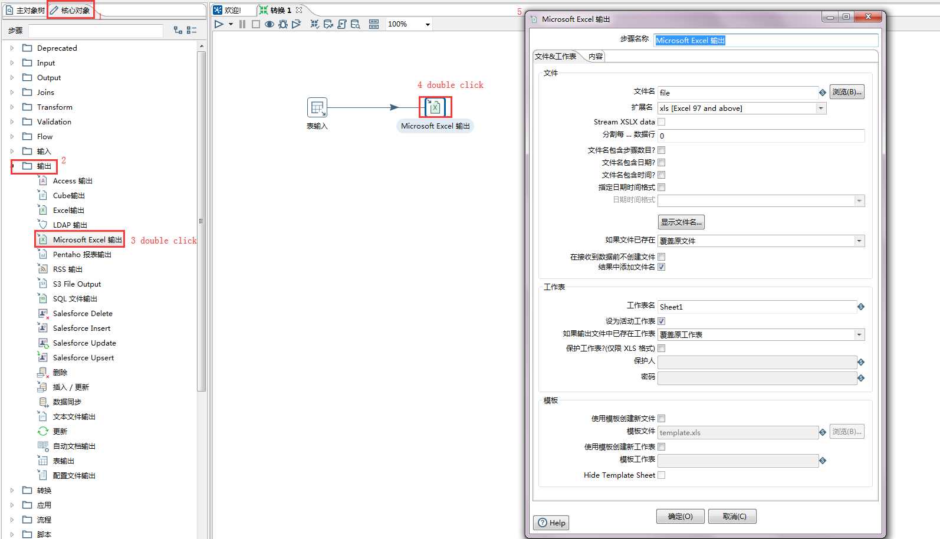Open run options dropdown arrow next to play
Screen dimensions: 940x539
pos(231,24)
